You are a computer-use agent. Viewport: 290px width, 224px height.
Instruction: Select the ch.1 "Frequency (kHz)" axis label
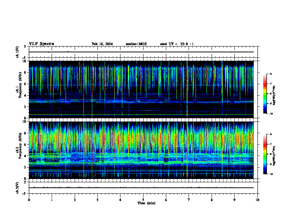(20, 86)
